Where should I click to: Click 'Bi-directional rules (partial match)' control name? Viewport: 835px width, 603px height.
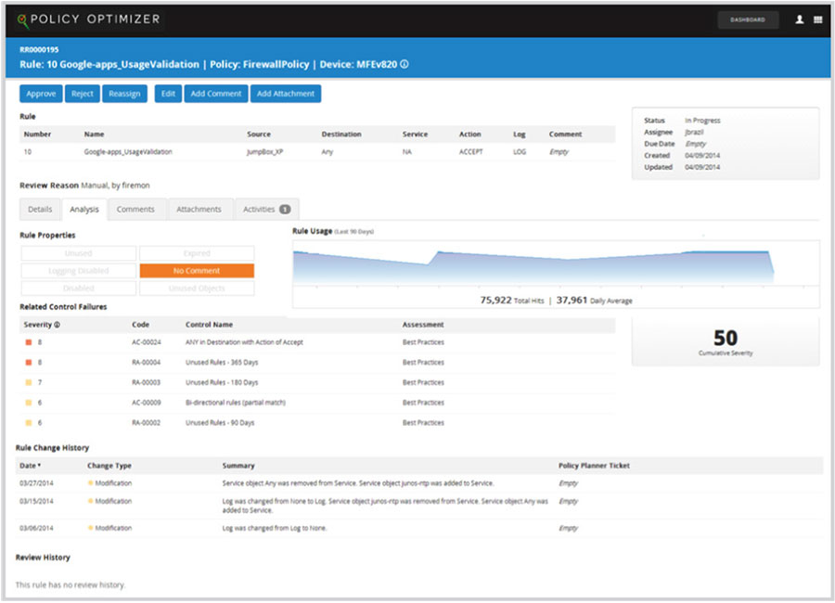[236, 403]
